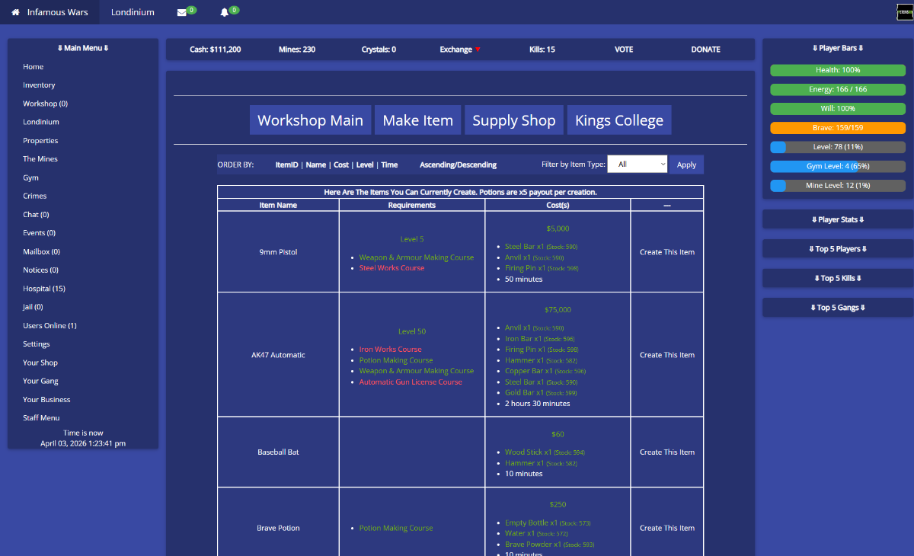Viewport: 914px width, 556px height.
Task: Click the home icon beside Infamous Wars
Action: [x=15, y=12]
